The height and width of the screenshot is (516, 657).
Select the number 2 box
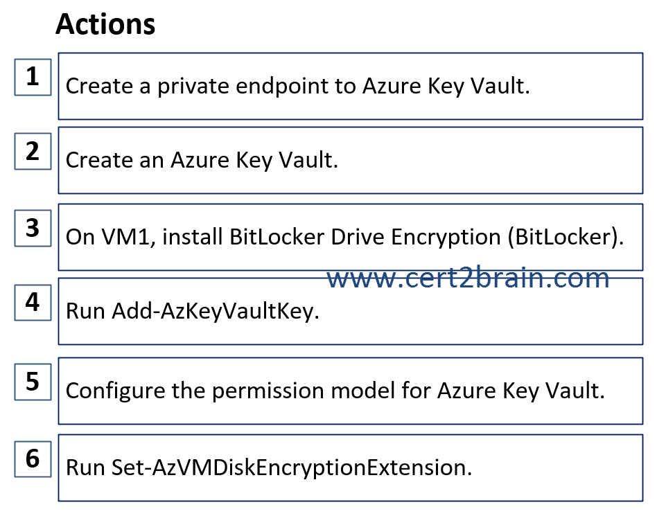(33, 152)
